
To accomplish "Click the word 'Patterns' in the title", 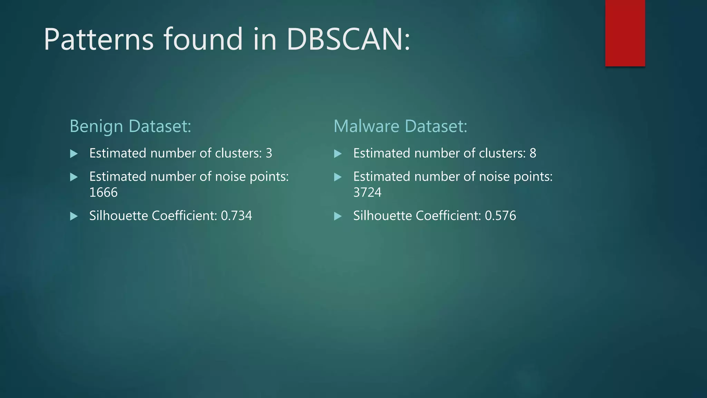I will tap(98, 39).
